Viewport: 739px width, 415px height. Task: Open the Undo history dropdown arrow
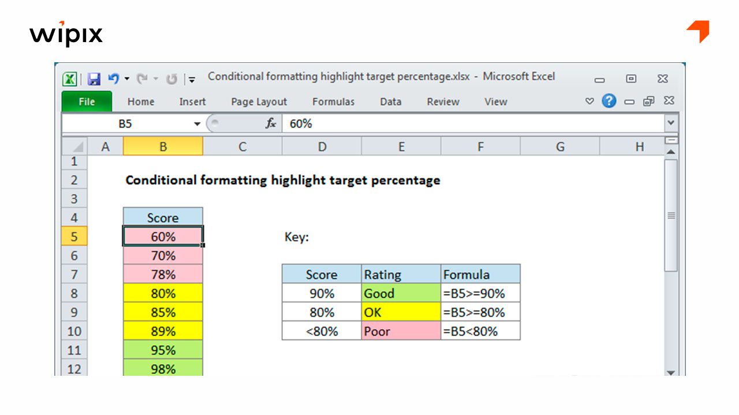point(128,78)
